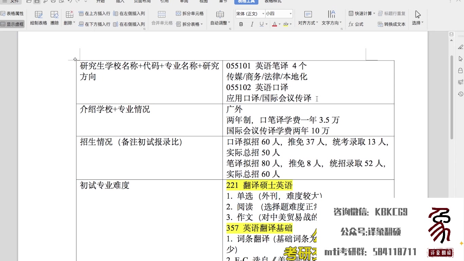Click 标题行重复 repeat header rows
Screen dimensions: 464x261
[x=392, y=14]
